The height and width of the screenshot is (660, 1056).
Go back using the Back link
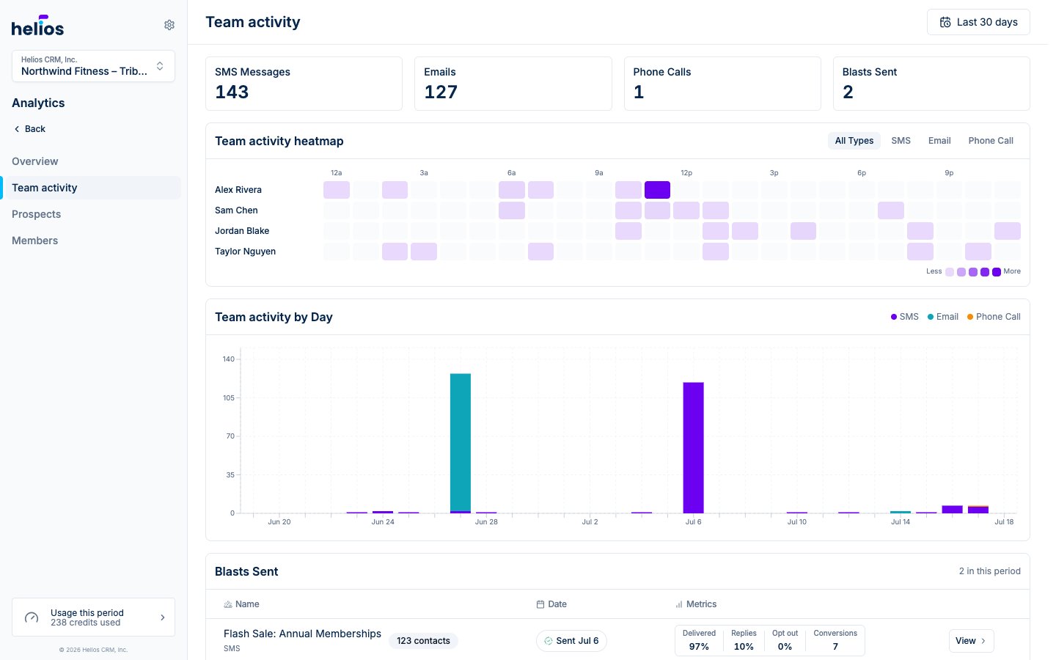tap(30, 129)
